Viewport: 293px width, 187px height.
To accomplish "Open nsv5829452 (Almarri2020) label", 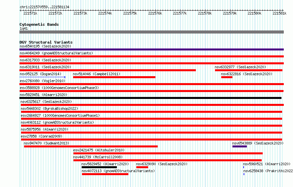I will pyautogui.click(x=105, y=164).
